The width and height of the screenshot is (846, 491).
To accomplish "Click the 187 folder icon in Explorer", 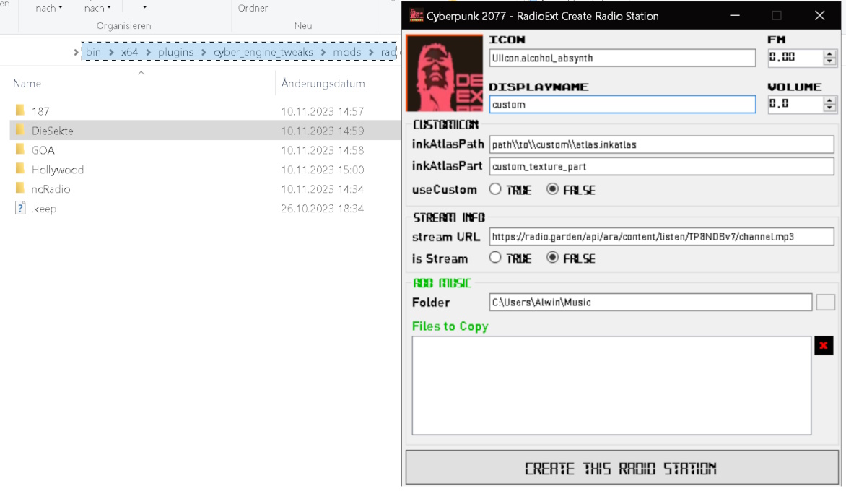I will point(20,110).
